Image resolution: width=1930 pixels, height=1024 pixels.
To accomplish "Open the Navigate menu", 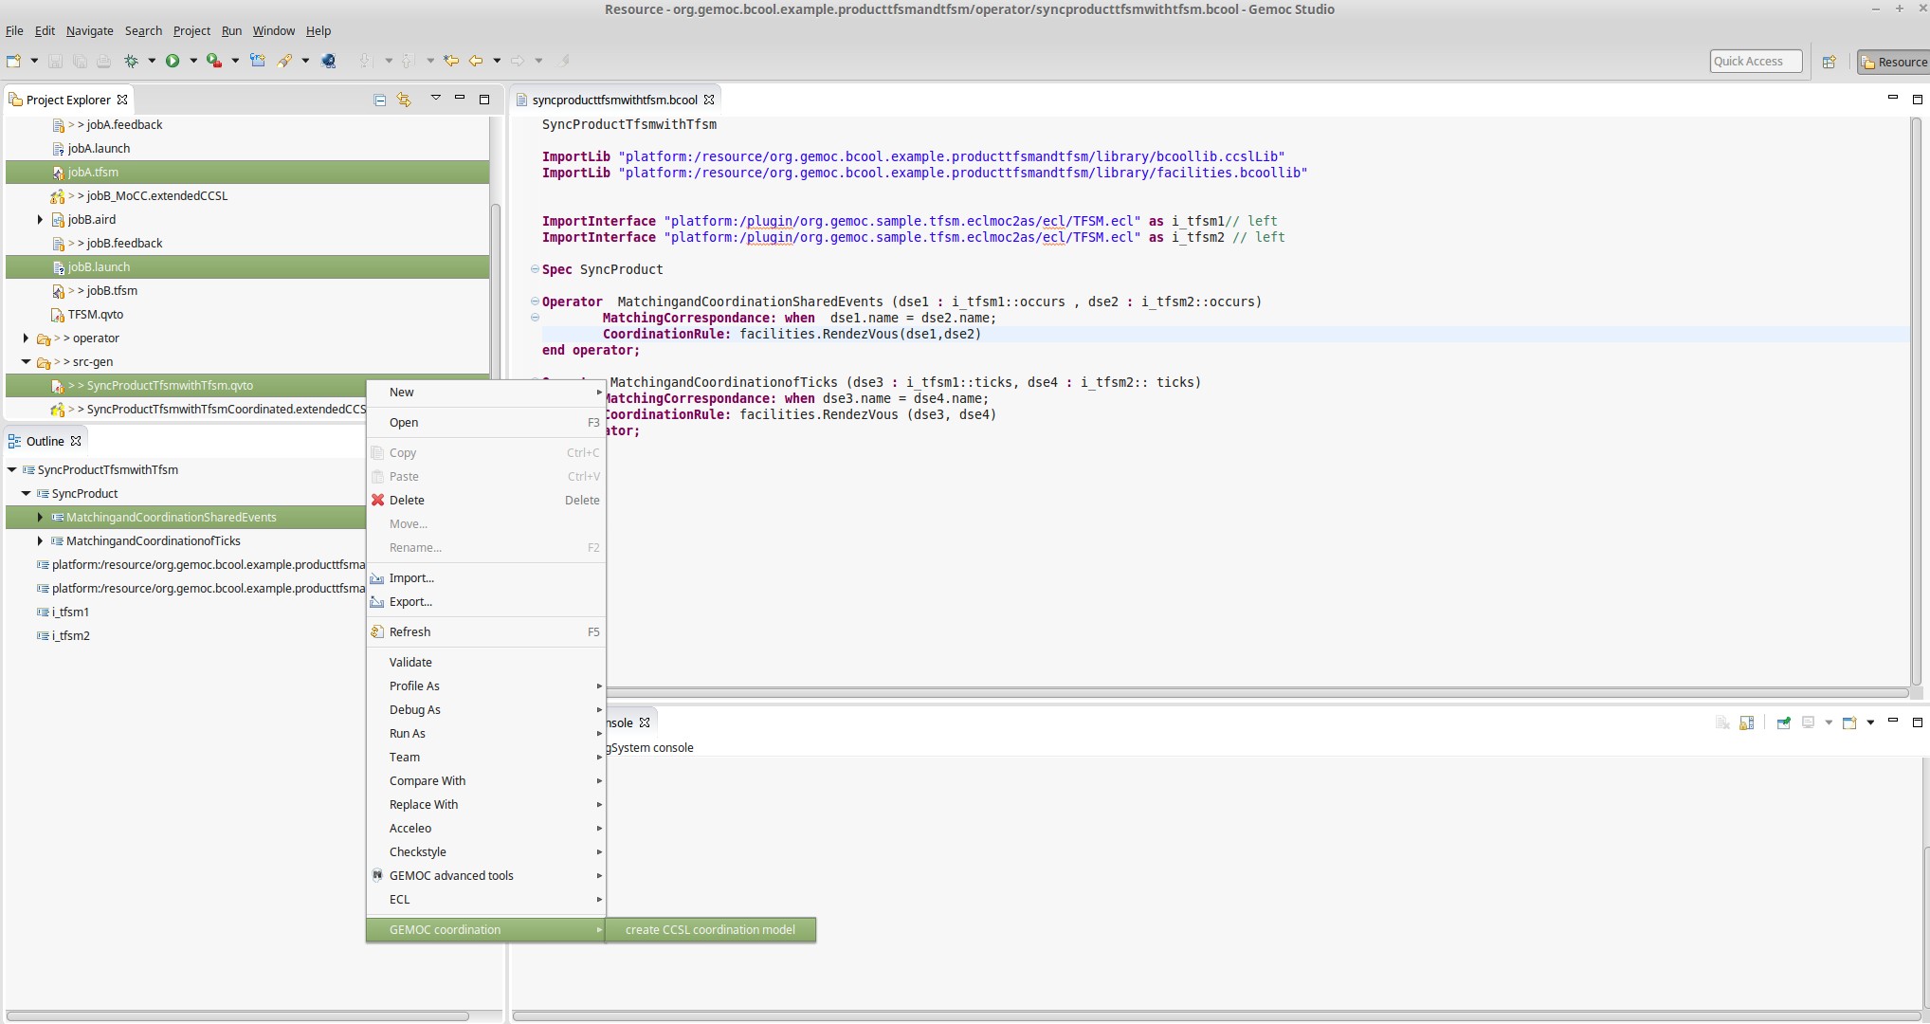I will pyautogui.click(x=89, y=30).
